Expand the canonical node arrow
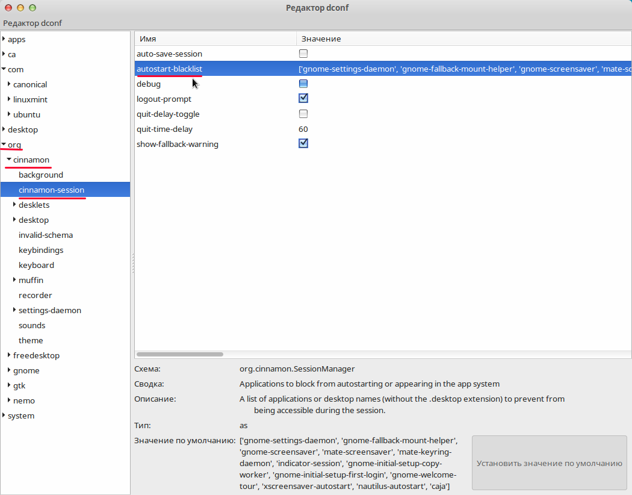The width and height of the screenshot is (632, 495). coord(9,84)
